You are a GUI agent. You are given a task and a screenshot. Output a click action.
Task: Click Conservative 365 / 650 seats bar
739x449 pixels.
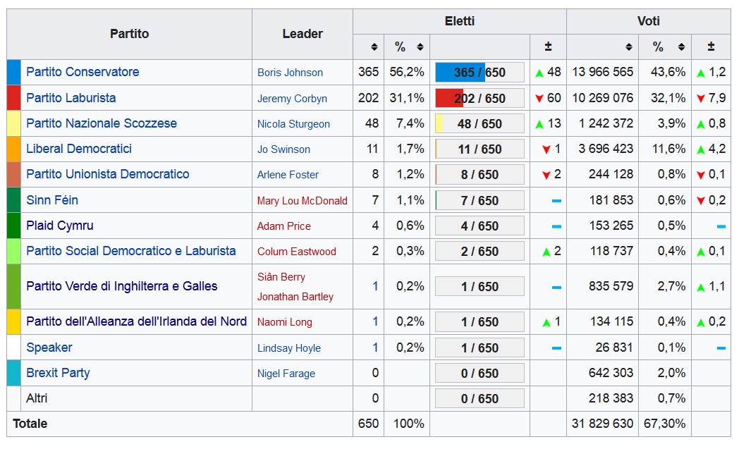click(480, 73)
